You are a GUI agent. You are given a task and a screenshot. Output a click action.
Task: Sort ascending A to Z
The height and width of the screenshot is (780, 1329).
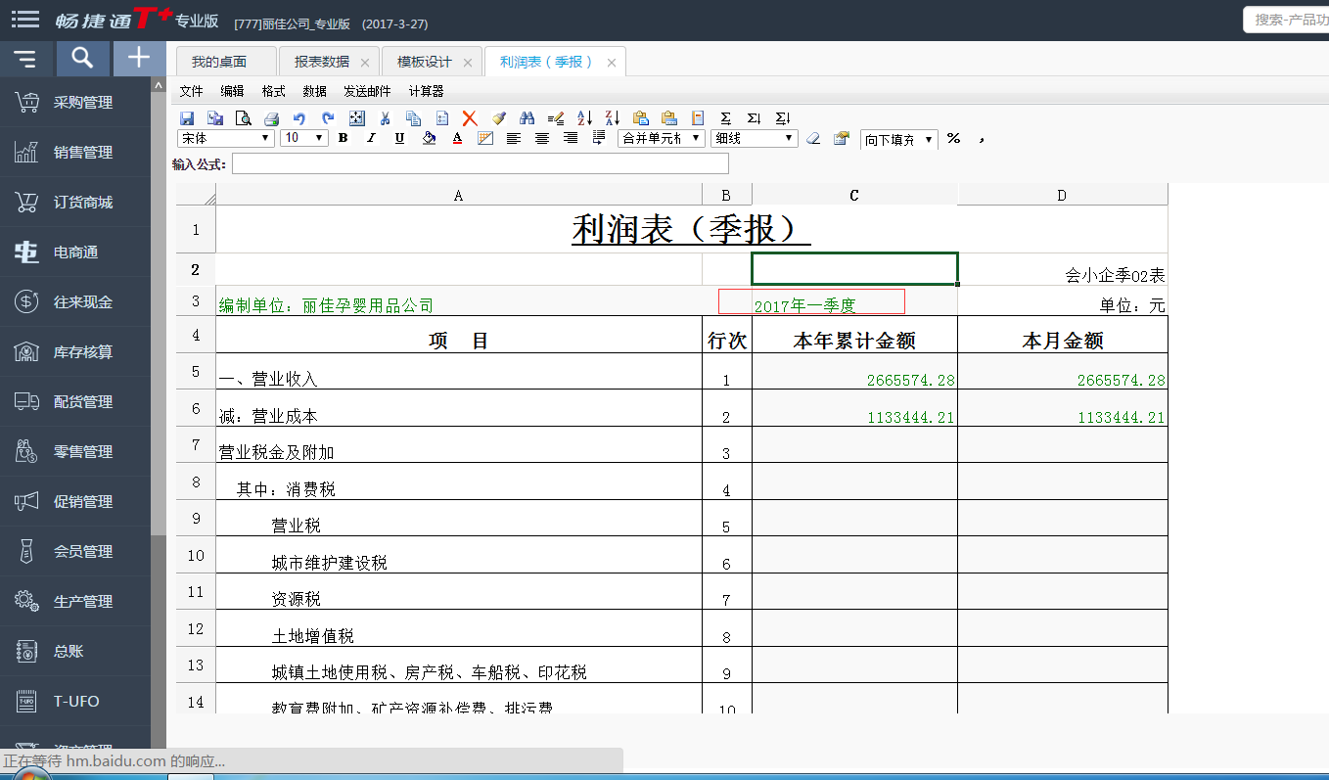[x=584, y=118]
